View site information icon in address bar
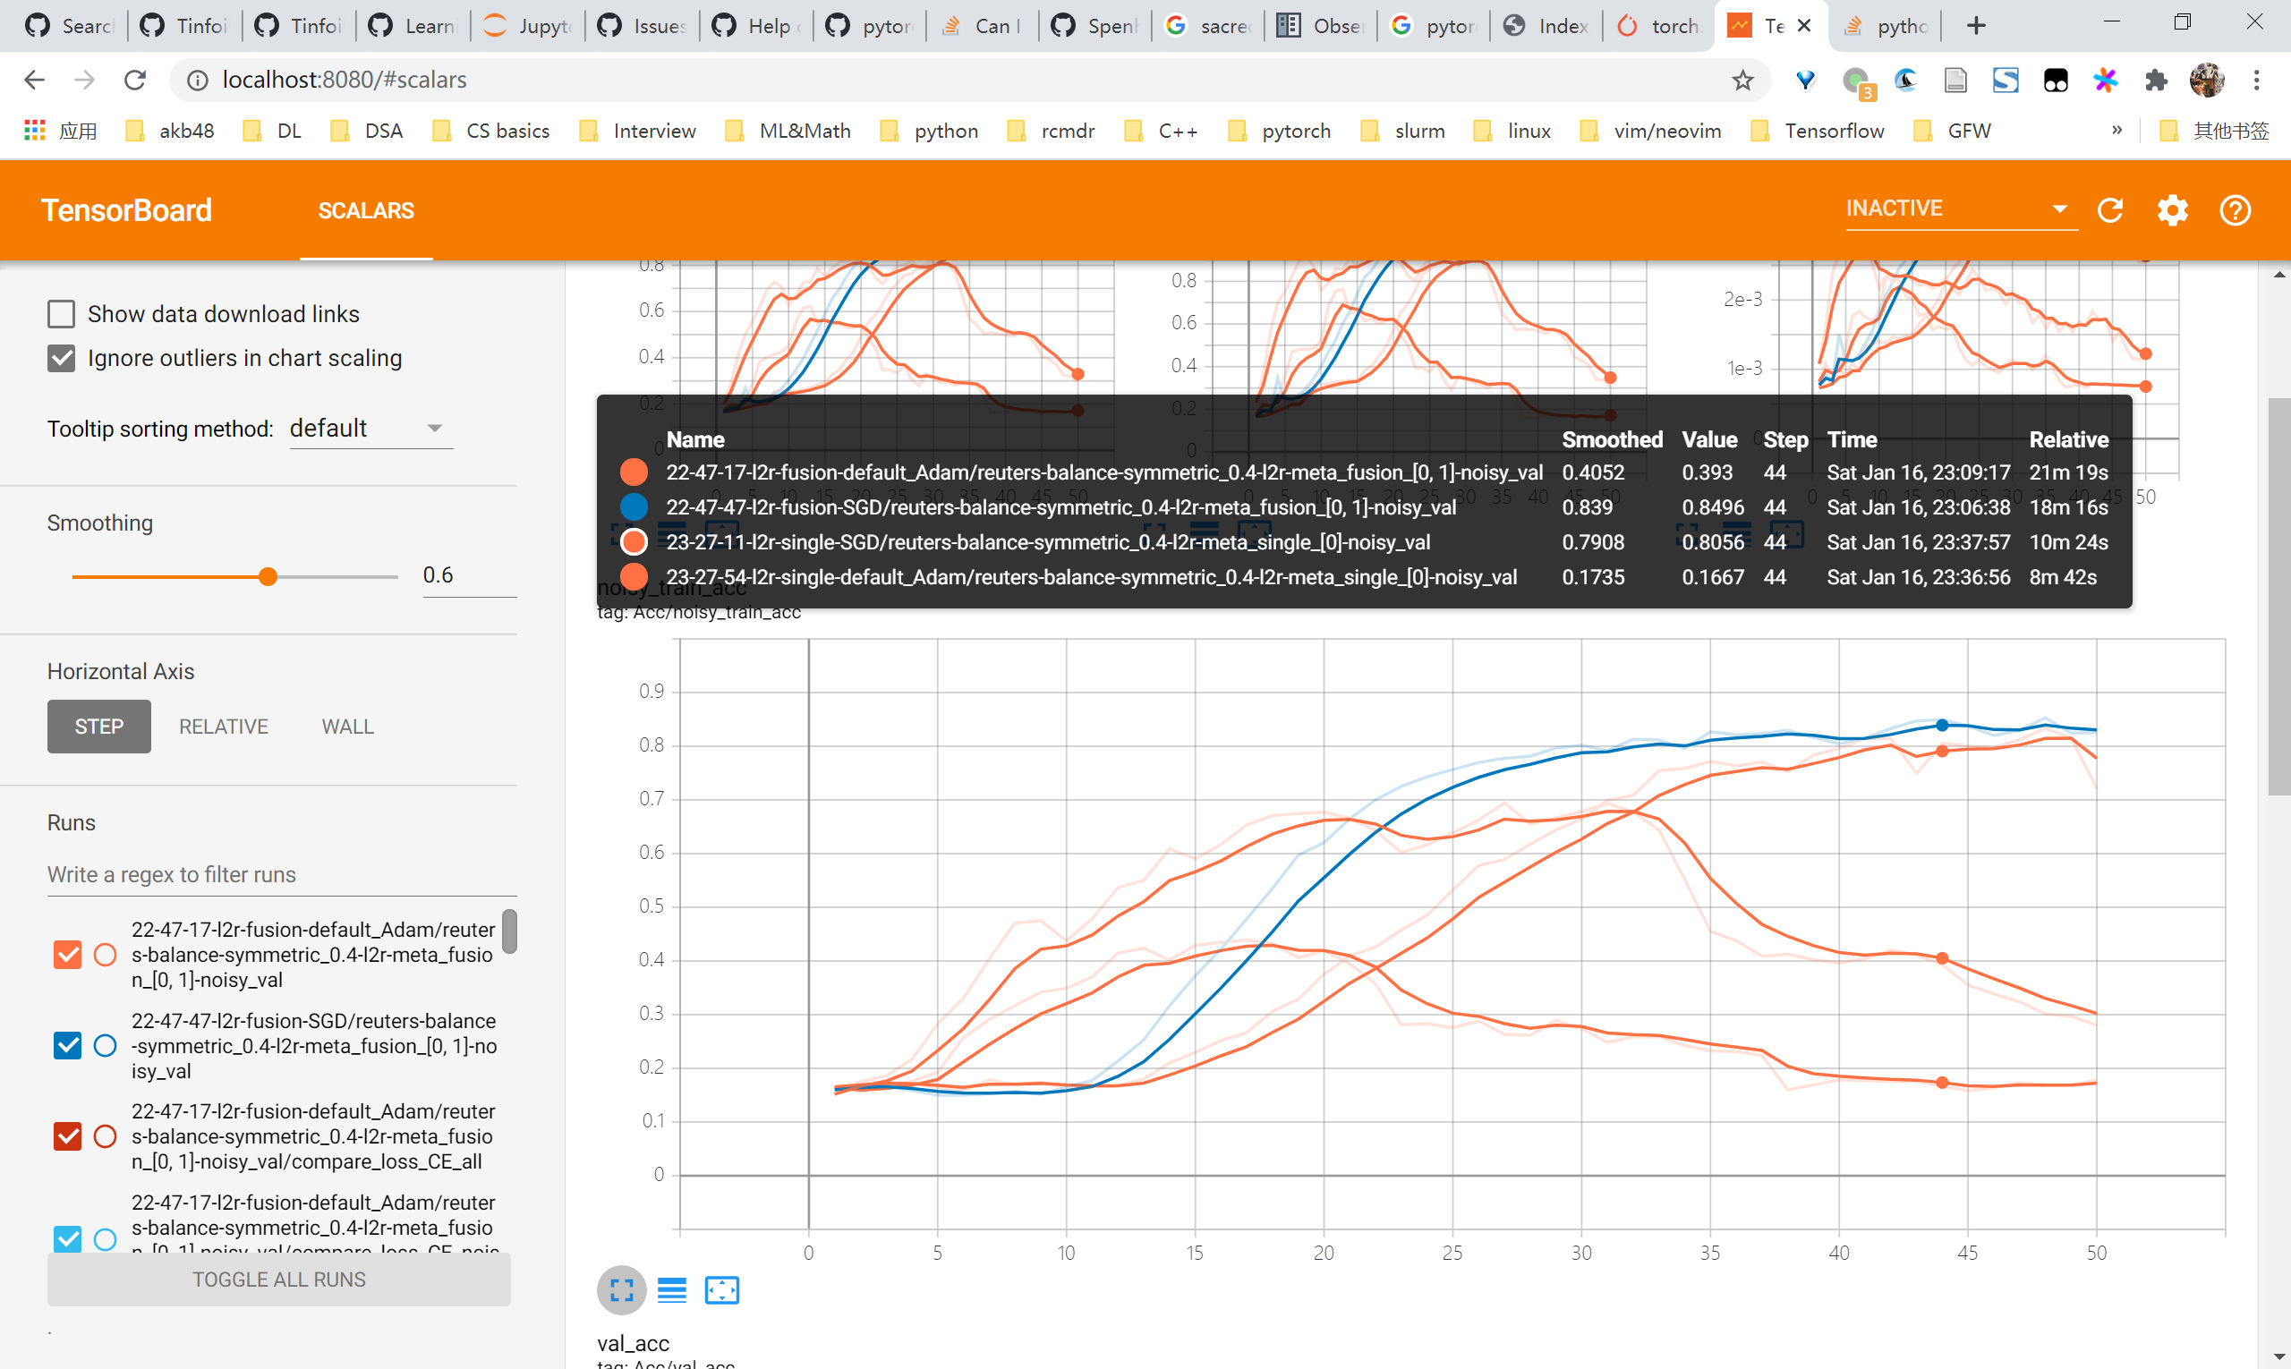This screenshot has height=1369, width=2291. [197, 81]
